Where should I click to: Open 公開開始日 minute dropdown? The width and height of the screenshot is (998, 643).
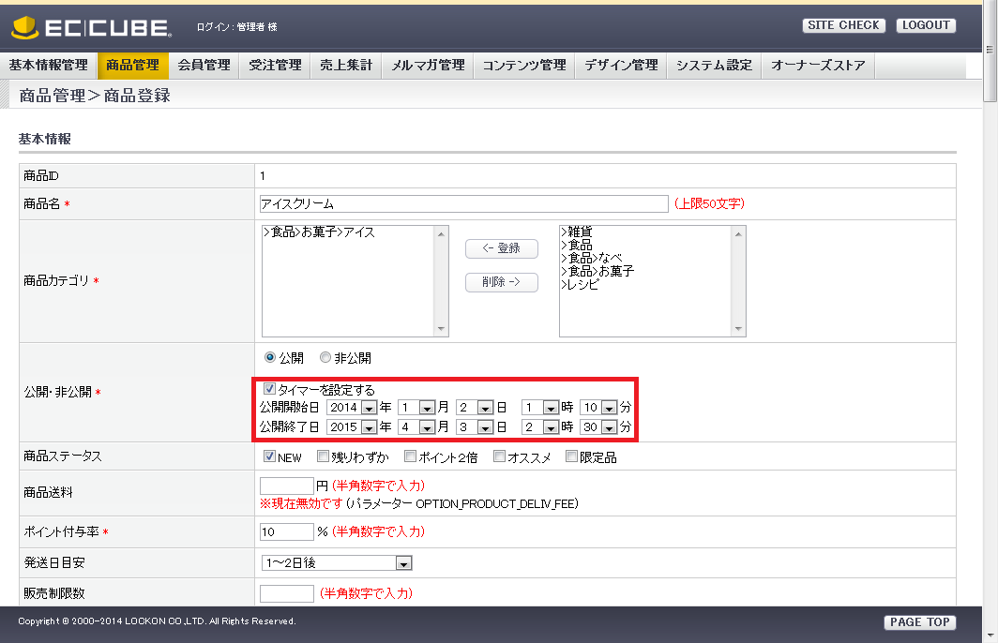tap(599, 408)
